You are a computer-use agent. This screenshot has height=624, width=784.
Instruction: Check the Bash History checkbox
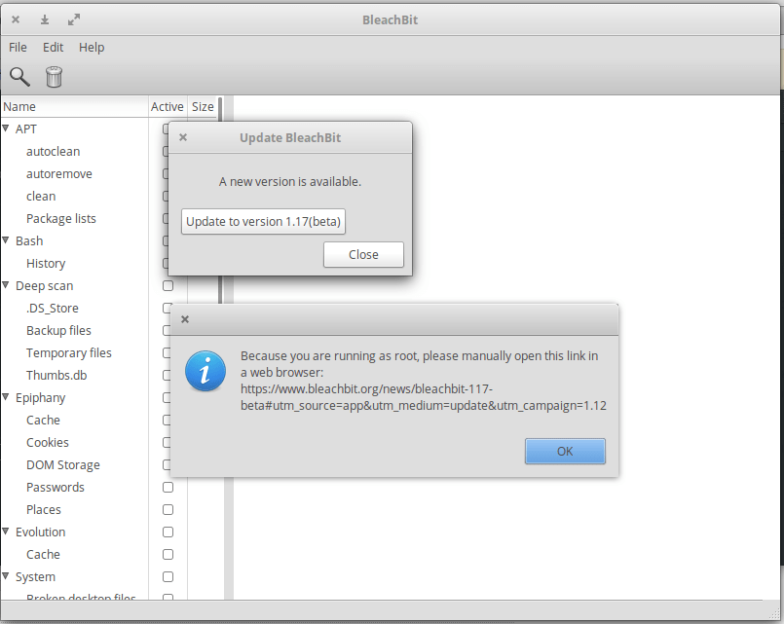point(168,263)
